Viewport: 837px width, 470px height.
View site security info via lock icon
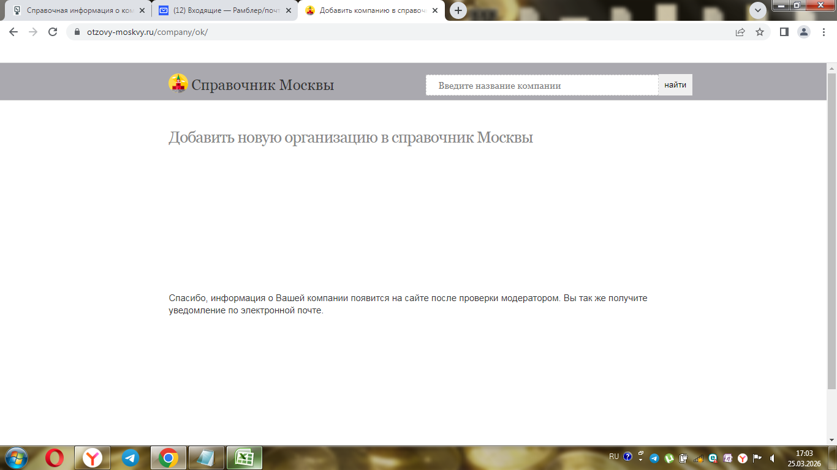tap(77, 32)
